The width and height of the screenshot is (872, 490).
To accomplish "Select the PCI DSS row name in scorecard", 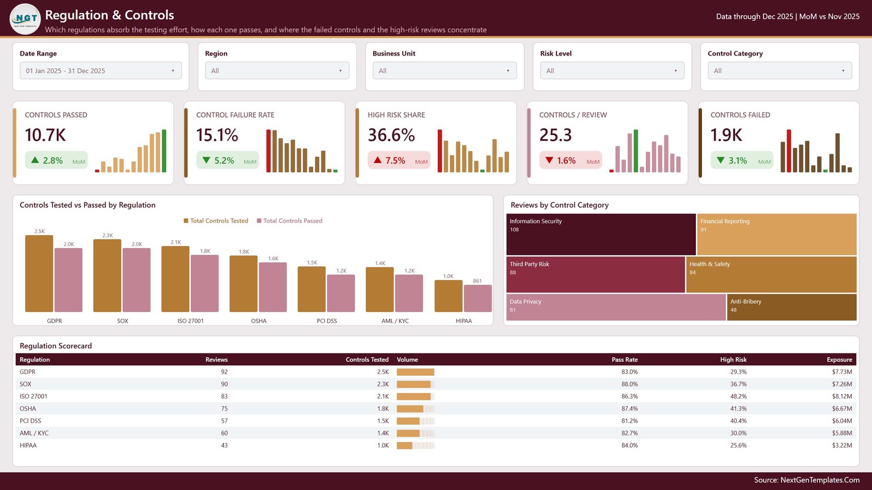I will [x=31, y=421].
